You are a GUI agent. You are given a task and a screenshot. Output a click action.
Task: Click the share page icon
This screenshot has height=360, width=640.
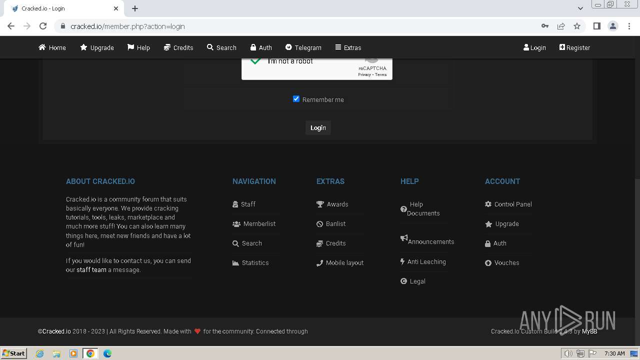coord(561,26)
